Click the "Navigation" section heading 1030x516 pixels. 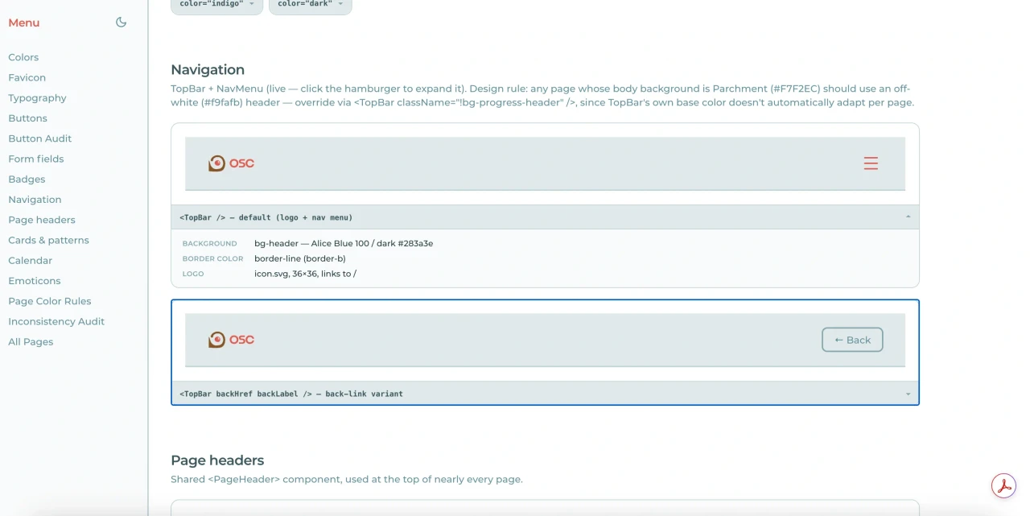208,70
